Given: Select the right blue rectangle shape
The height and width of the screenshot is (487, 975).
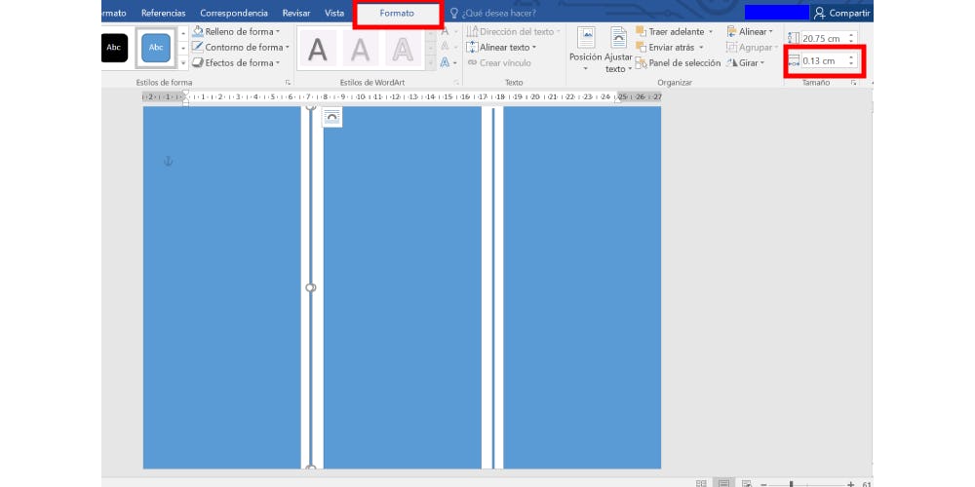Looking at the screenshot, I should 582,287.
